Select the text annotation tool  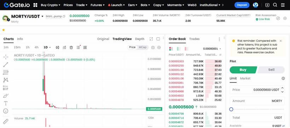click(x=6, y=103)
